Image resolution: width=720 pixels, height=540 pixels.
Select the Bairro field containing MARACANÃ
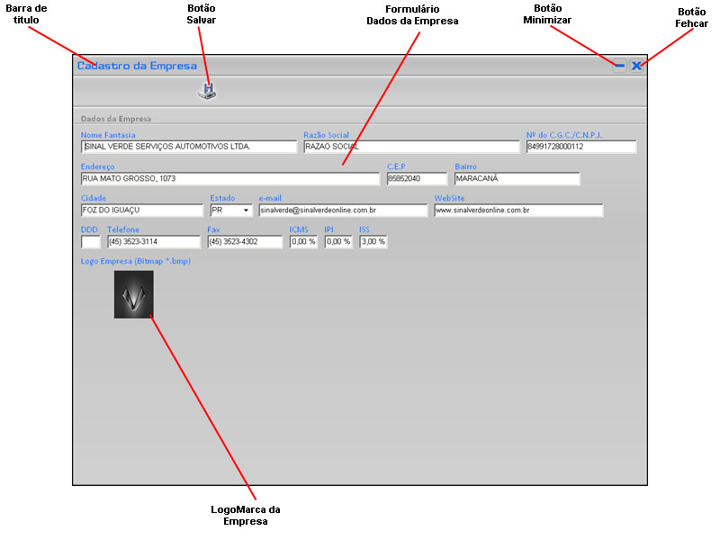pyautogui.click(x=517, y=179)
